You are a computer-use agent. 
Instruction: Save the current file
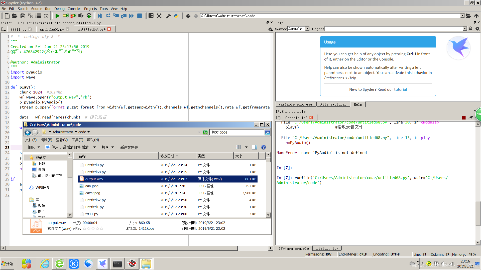click(23, 16)
